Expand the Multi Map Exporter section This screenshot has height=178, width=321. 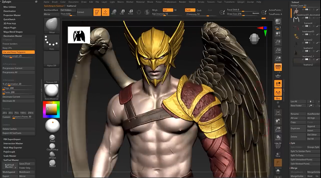click(13, 147)
